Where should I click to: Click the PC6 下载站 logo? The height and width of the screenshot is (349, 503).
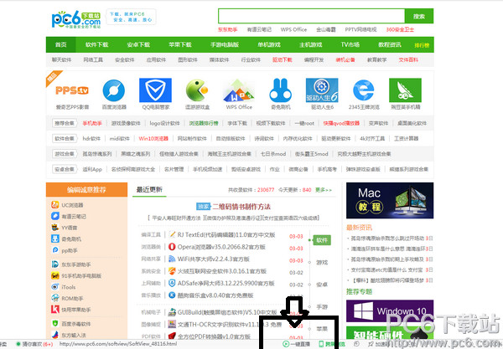pyautogui.click(x=76, y=20)
